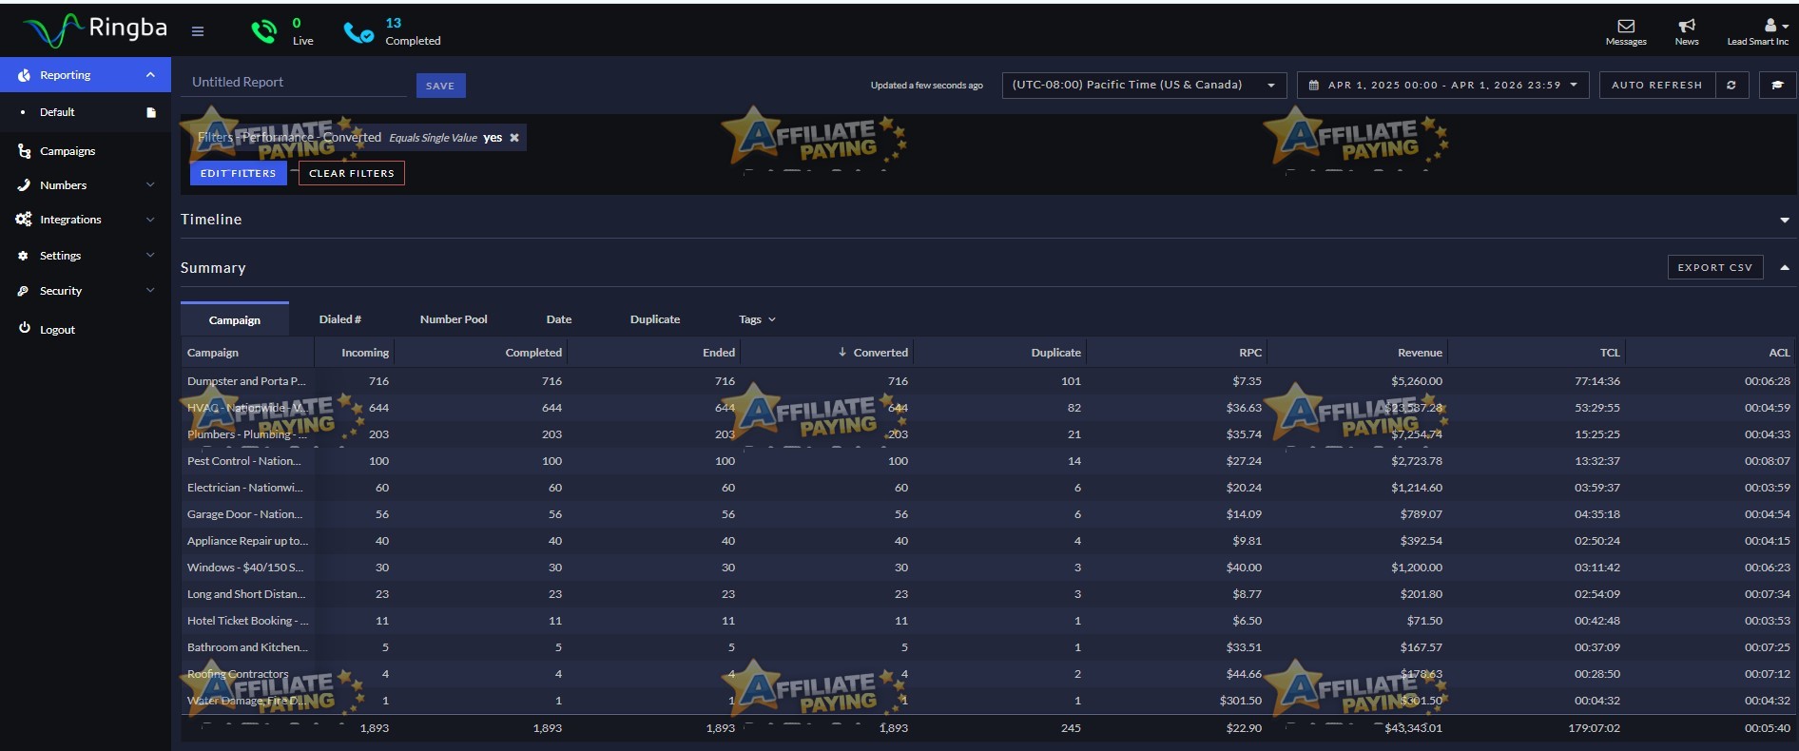The width and height of the screenshot is (1799, 751).
Task: Expand the Settings sidebar section
Action: point(150,255)
